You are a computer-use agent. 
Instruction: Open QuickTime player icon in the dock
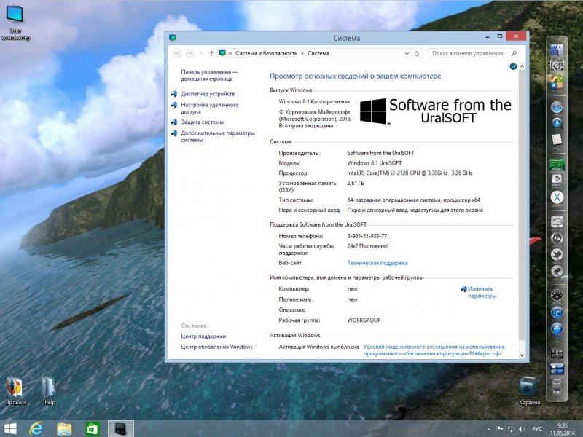(557, 122)
